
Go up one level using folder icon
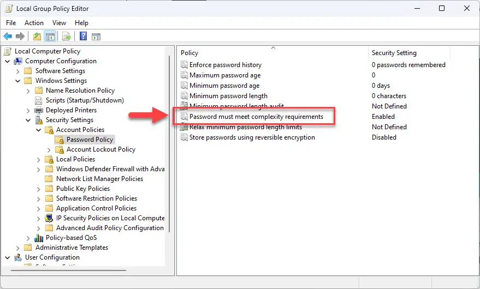point(37,37)
